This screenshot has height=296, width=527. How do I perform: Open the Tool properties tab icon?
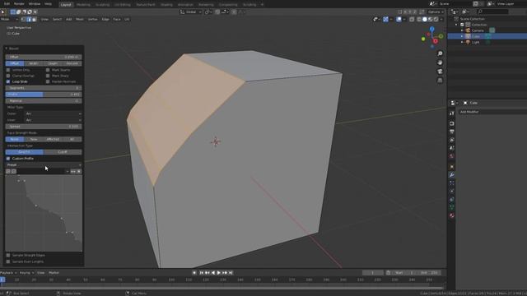[x=452, y=113]
